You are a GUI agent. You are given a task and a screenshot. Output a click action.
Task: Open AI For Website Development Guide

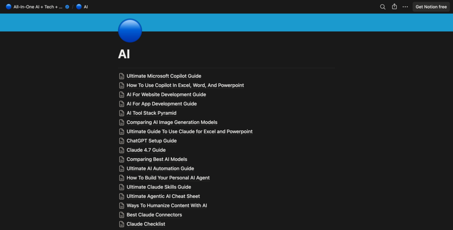click(x=166, y=95)
